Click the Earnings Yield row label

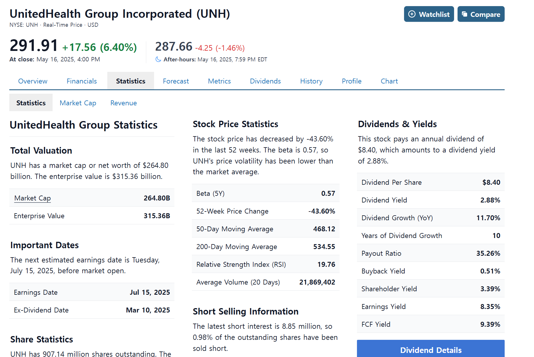[384, 307]
